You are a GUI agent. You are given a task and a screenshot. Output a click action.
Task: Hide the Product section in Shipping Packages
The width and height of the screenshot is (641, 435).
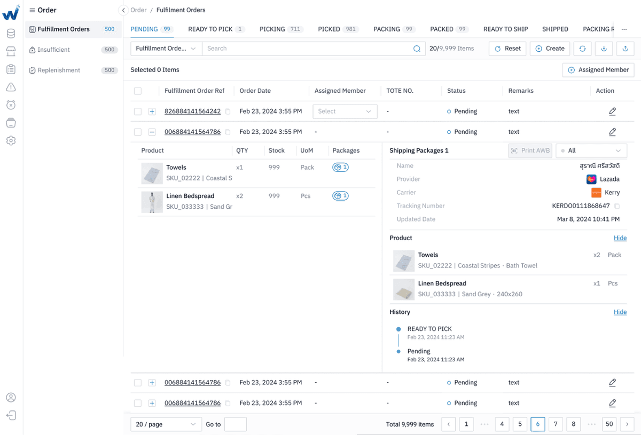click(x=620, y=238)
